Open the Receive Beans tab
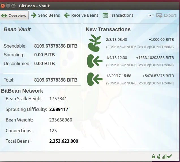180x162 pixels. pyautogui.click(x=81, y=15)
